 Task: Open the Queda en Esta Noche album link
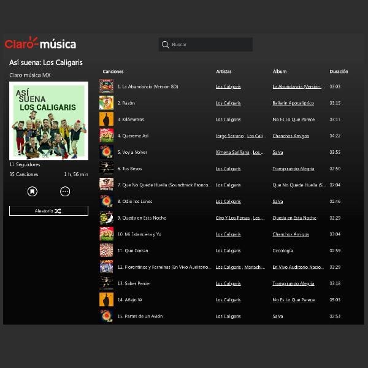[x=294, y=218]
